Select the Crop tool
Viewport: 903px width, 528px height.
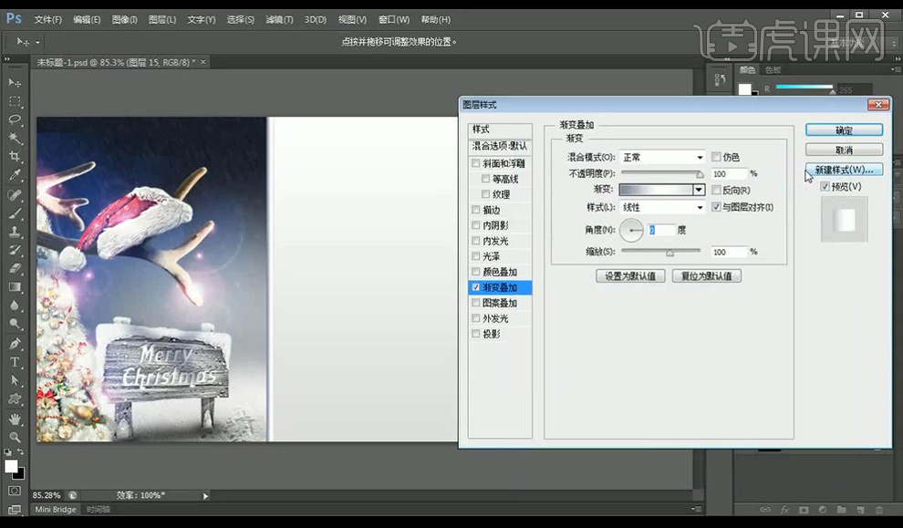tap(15, 157)
